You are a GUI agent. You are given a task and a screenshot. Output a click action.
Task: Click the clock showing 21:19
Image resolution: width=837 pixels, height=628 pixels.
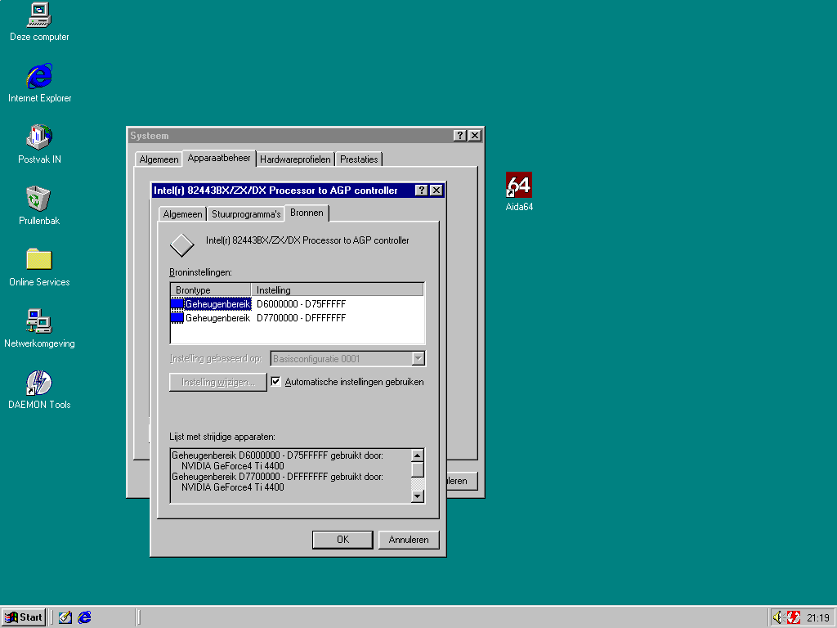click(x=817, y=618)
